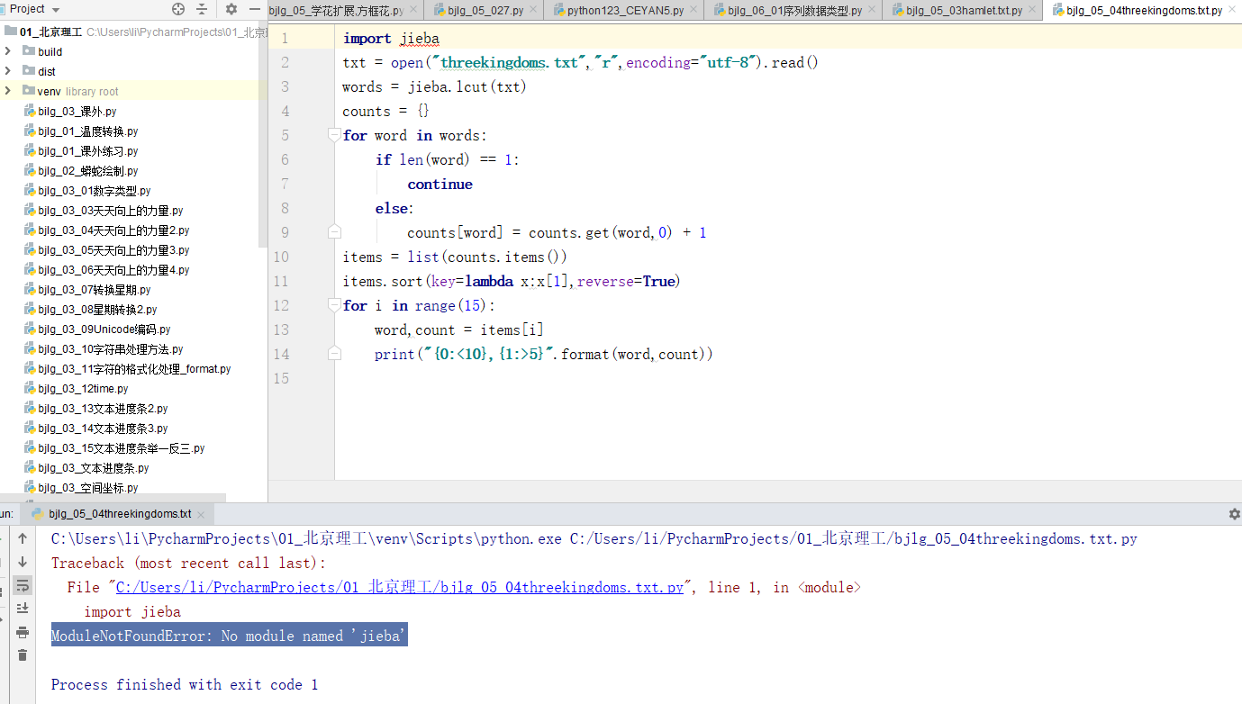
Task: Click the up arrow in Run toolbar
Action: click(x=23, y=538)
